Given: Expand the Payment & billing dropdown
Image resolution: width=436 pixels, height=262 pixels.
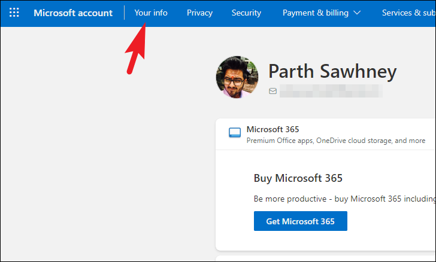Looking at the screenshot, I should tap(322, 13).
